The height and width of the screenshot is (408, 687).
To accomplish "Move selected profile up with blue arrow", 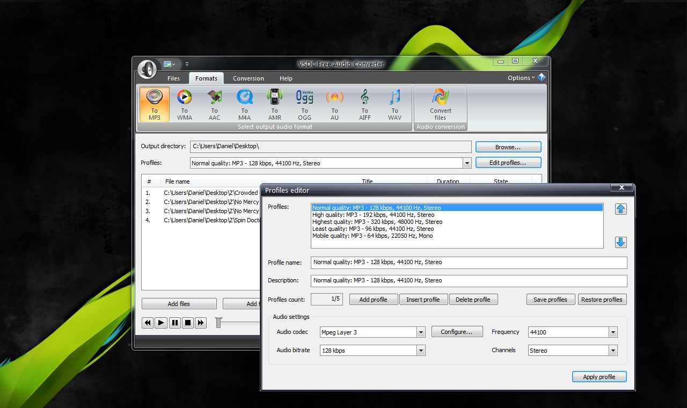I will pos(621,209).
